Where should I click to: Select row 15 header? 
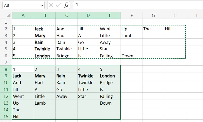pyautogui.click(x=6, y=117)
